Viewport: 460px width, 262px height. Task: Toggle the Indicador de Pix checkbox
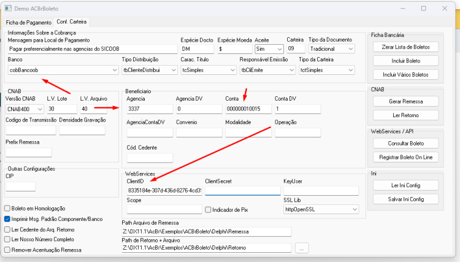coord(208,210)
